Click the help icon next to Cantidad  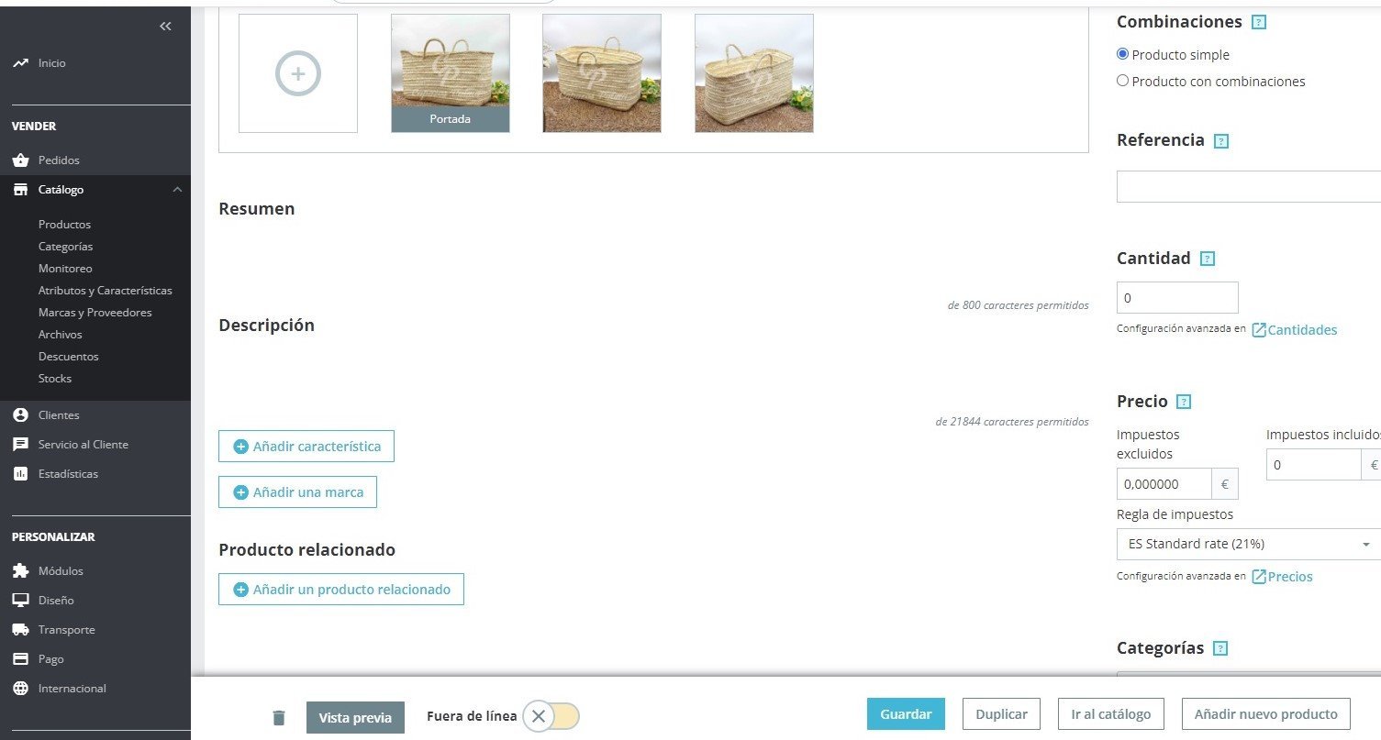tap(1208, 259)
